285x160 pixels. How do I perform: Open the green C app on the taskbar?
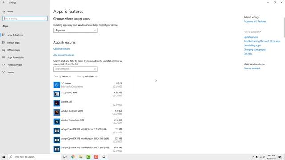[89, 157]
